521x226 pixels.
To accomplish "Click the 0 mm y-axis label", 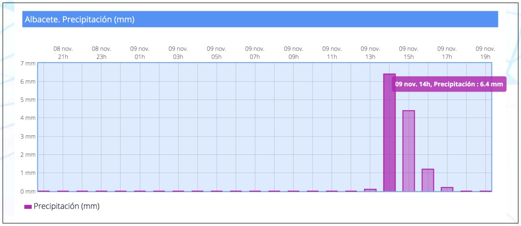I will (x=27, y=191).
